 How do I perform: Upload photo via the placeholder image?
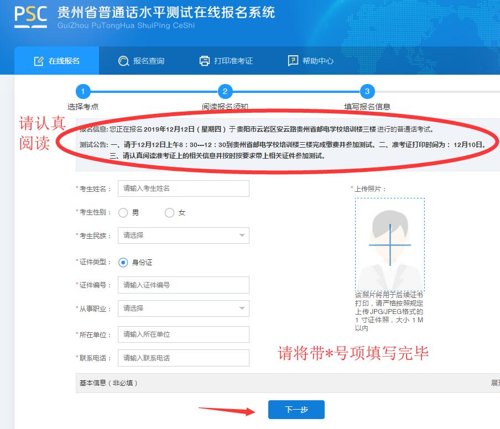(390, 244)
